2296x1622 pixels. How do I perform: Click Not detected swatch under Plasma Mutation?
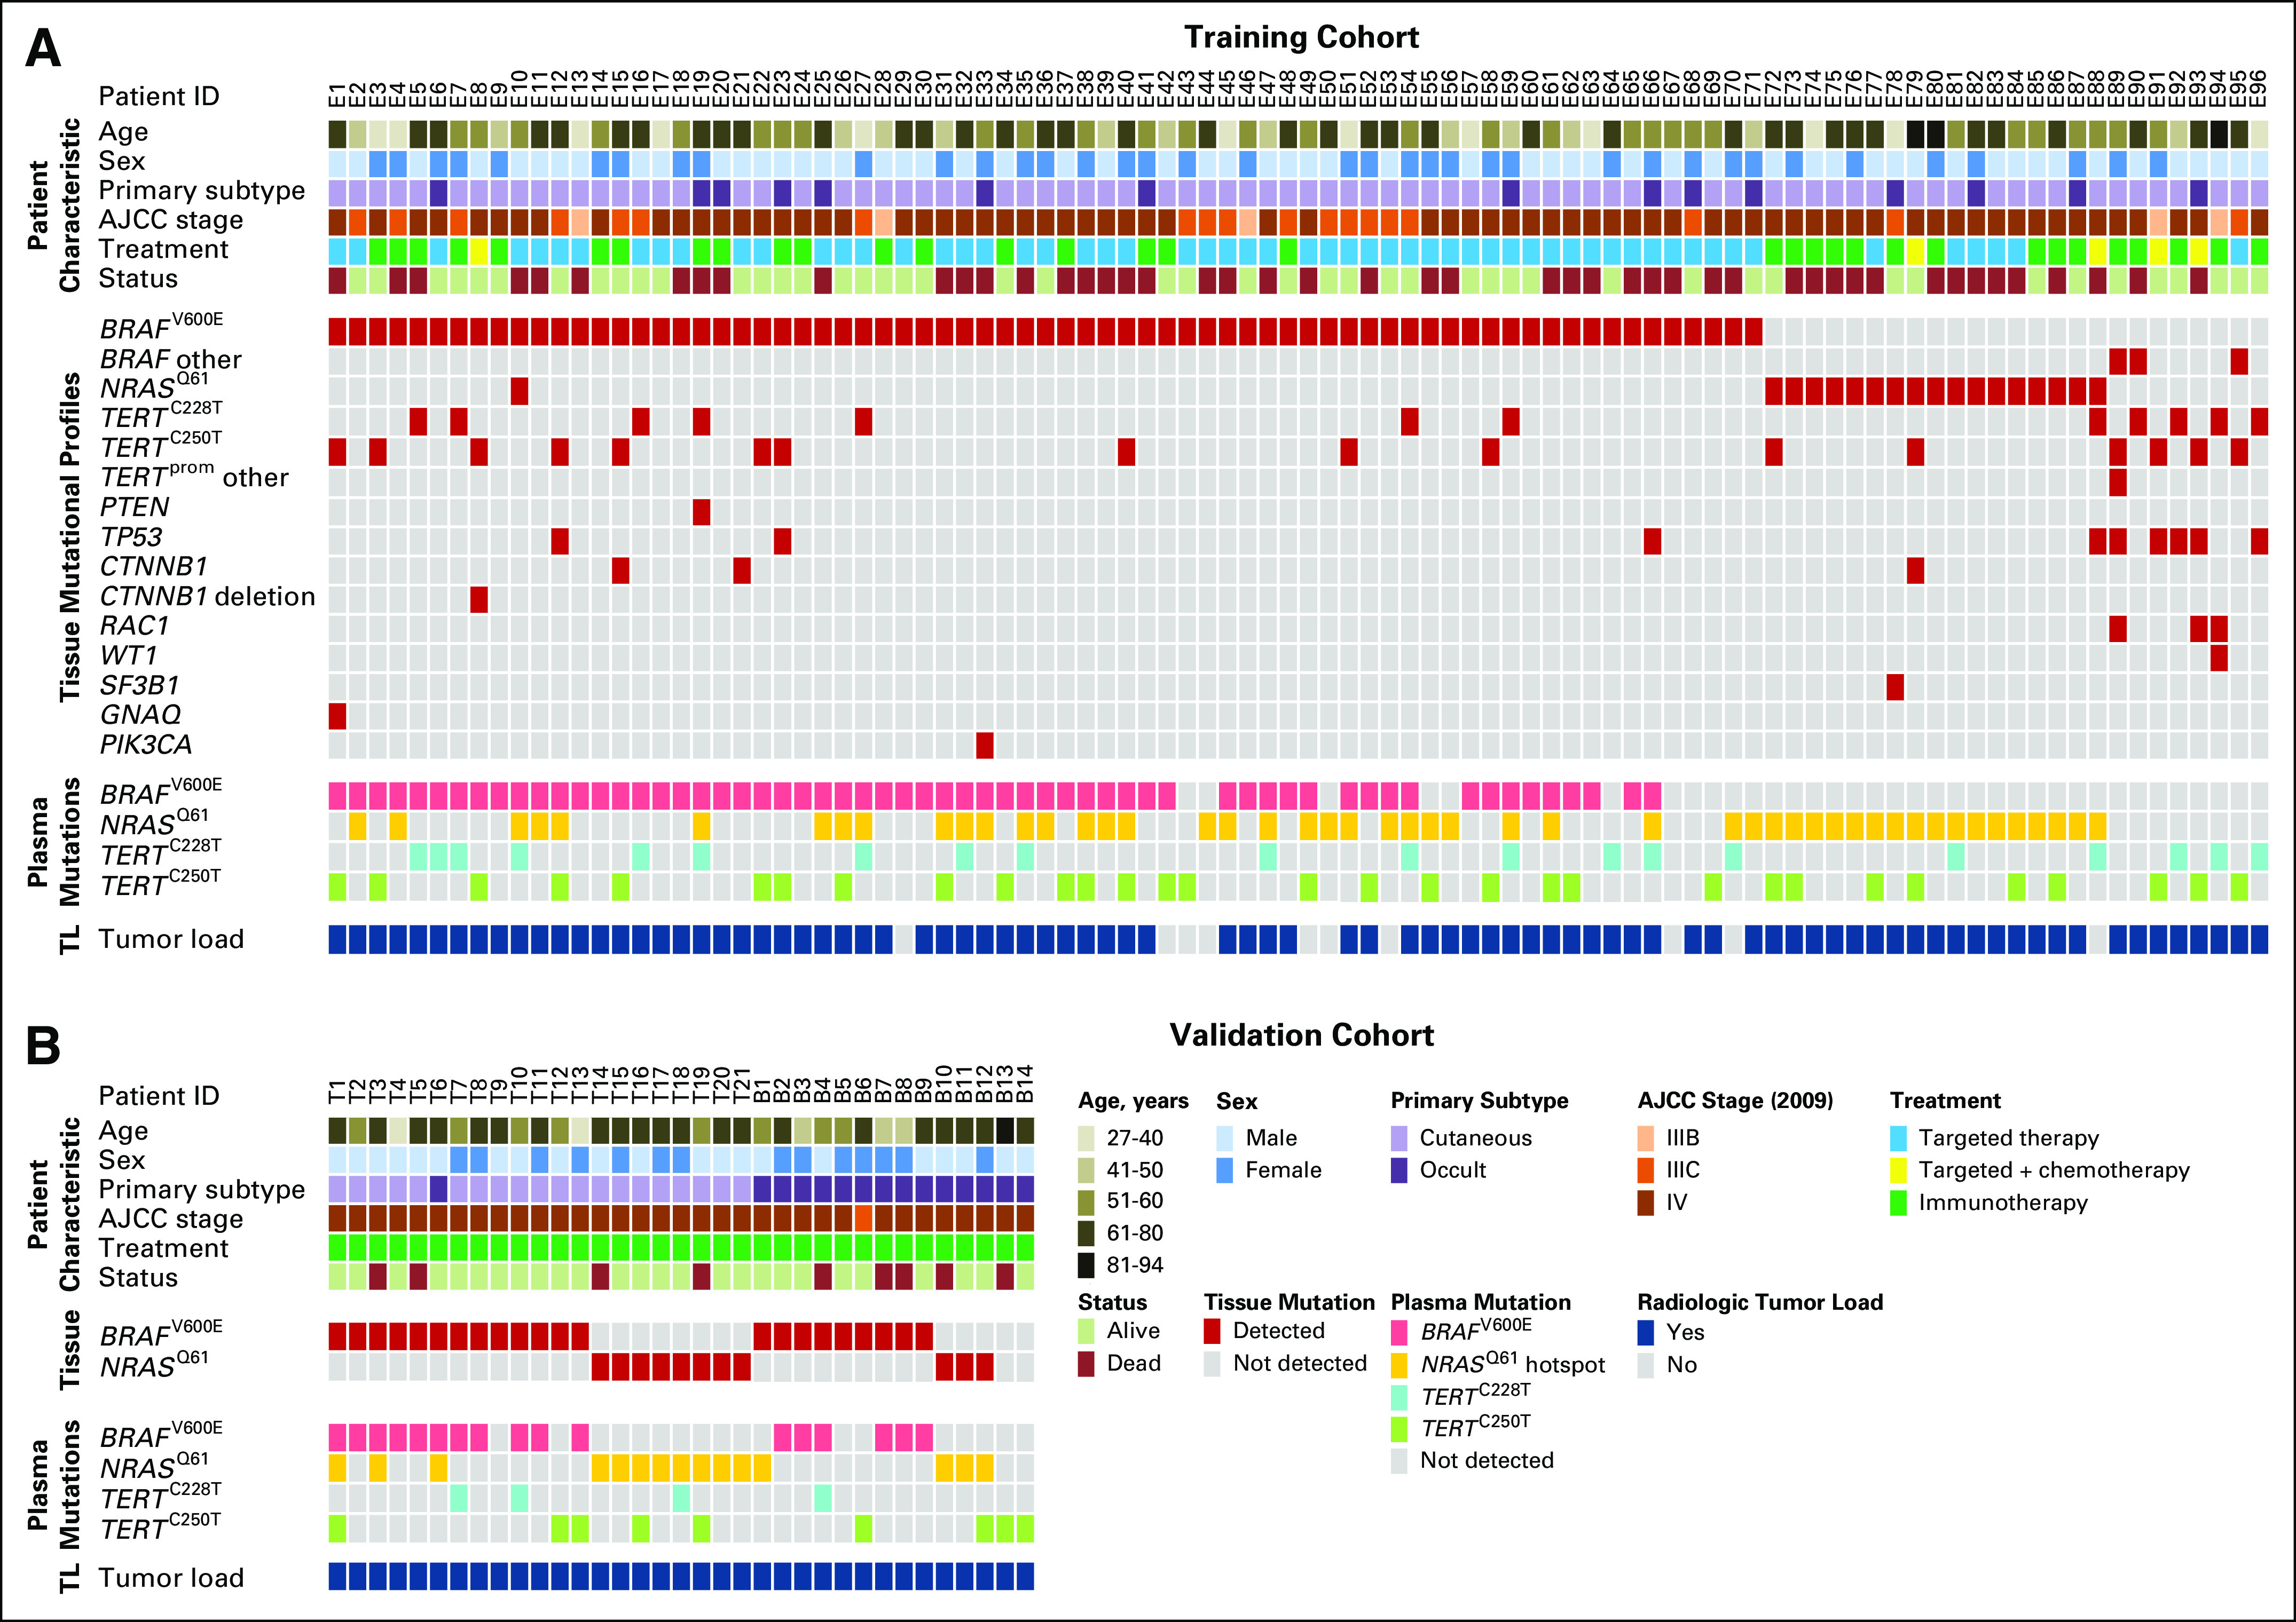tap(1399, 1460)
